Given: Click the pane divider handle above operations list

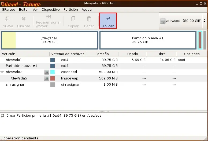Looking at the screenshot, I should click(103, 112).
